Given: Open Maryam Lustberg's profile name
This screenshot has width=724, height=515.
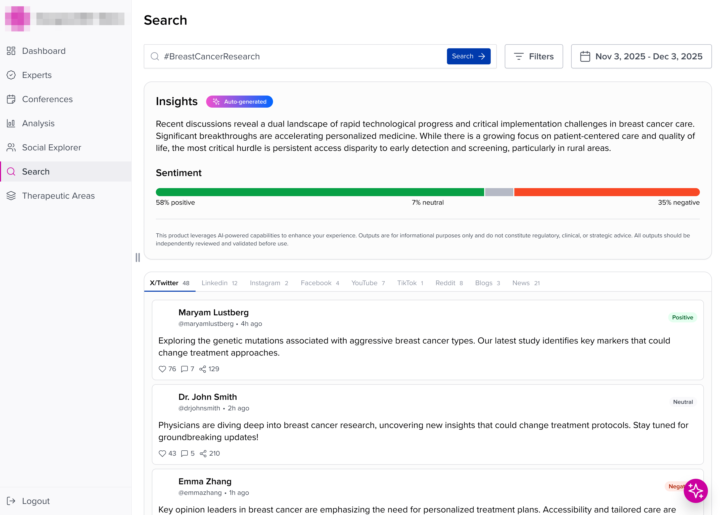Looking at the screenshot, I should [213, 312].
